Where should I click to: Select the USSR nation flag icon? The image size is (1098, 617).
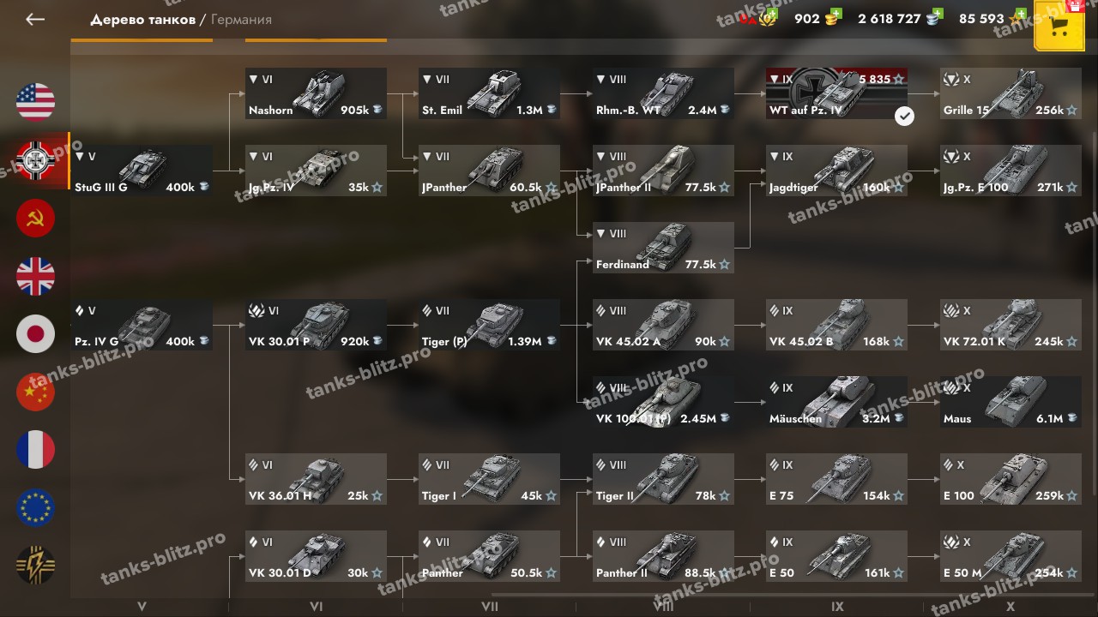tap(35, 219)
